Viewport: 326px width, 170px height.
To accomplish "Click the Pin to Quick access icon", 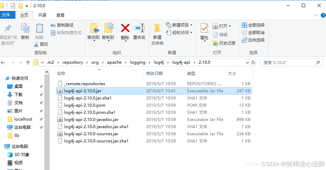I will pyautogui.click(x=8, y=28).
